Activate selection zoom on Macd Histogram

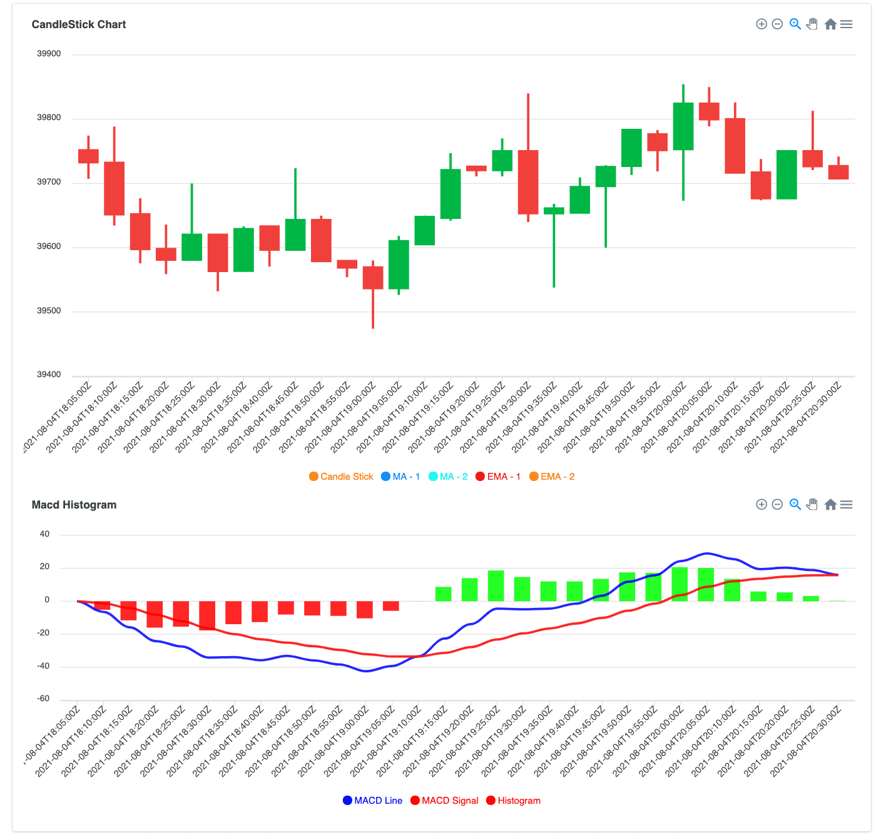pyautogui.click(x=795, y=505)
